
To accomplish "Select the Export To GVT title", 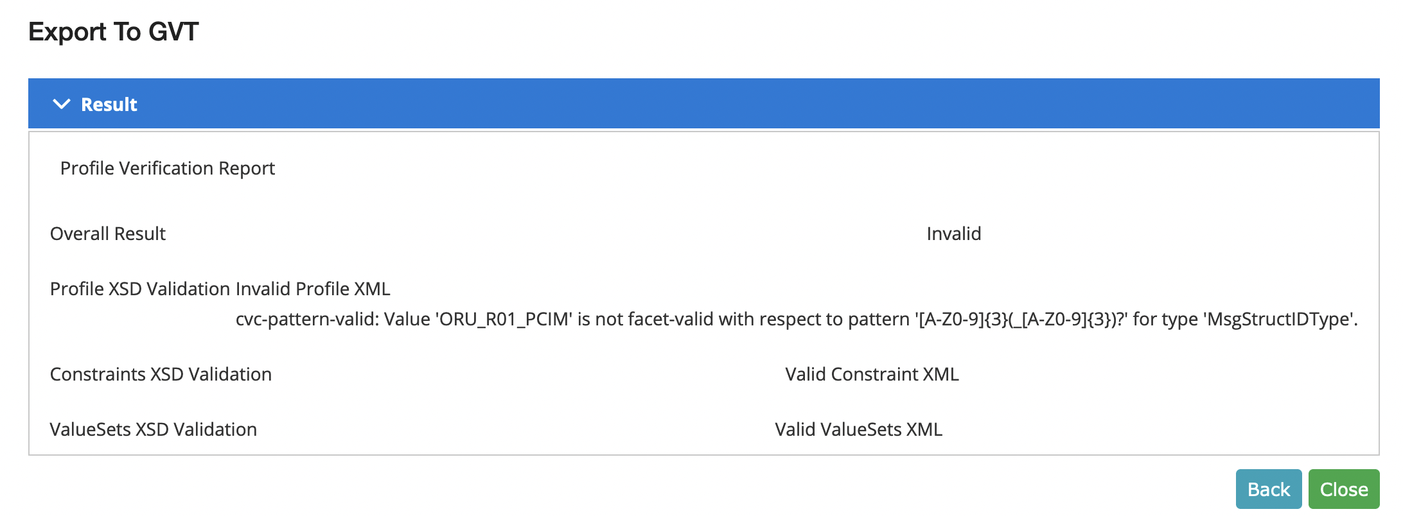I will [113, 30].
